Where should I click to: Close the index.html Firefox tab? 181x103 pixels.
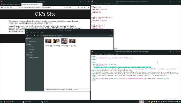pyautogui.click(x=41, y=4)
